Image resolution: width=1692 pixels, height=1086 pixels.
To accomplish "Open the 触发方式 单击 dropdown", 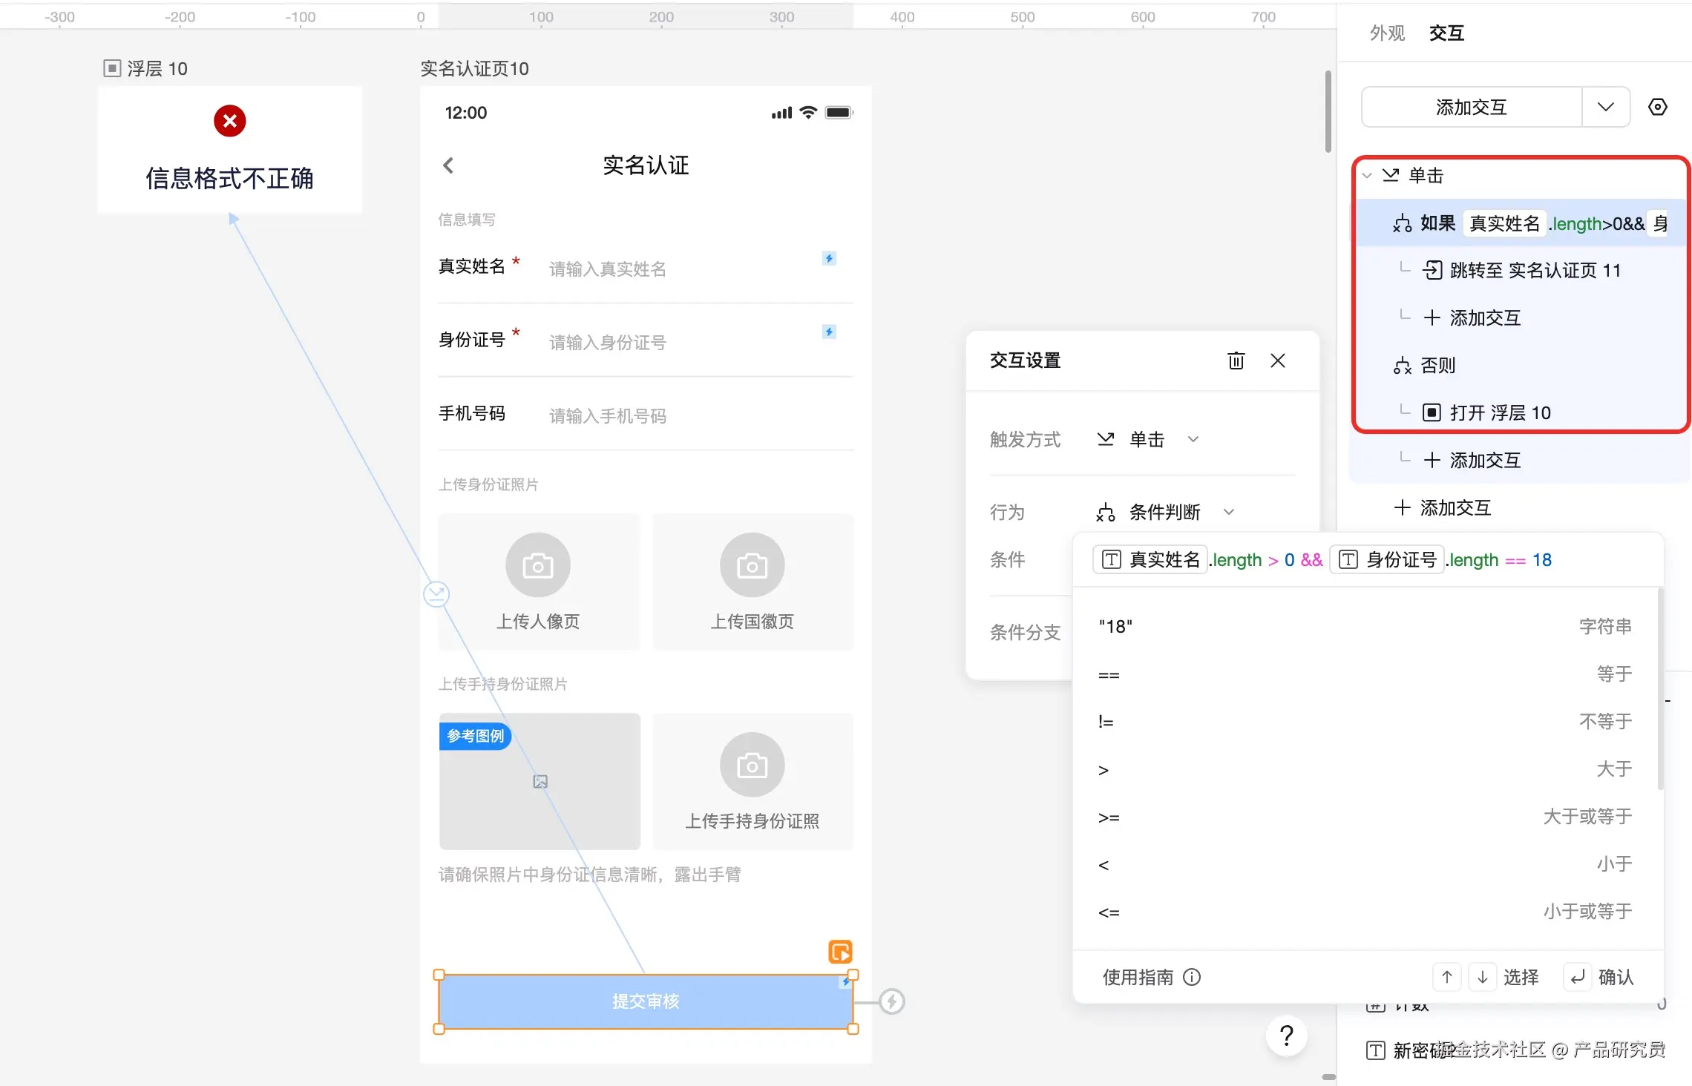I will coord(1148,439).
